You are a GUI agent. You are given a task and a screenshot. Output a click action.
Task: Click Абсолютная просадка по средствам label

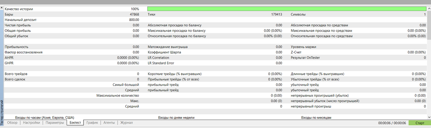coord(320,25)
